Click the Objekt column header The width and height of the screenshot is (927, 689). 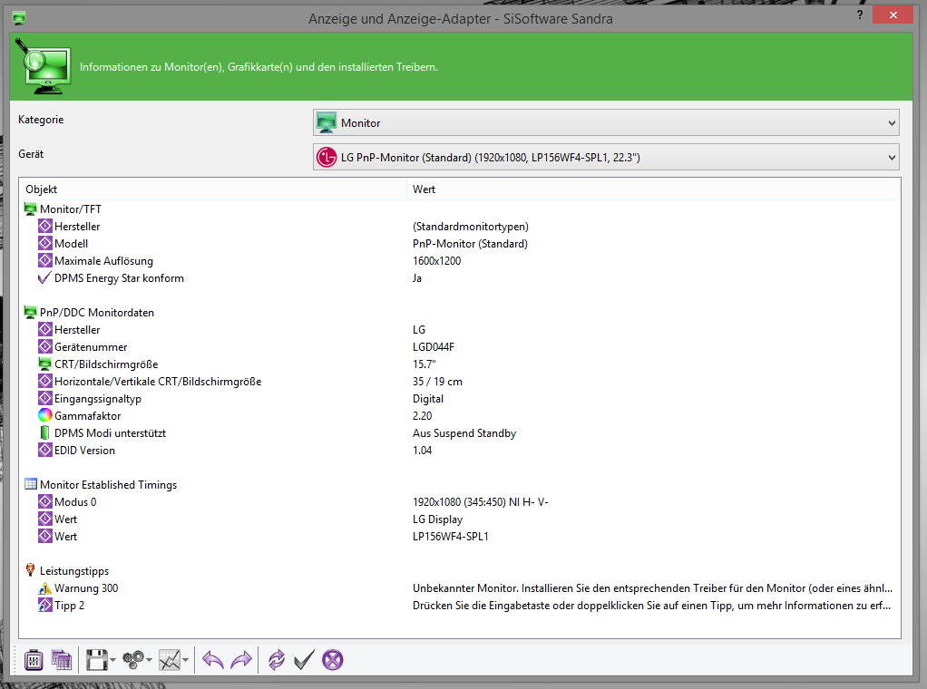(x=213, y=189)
